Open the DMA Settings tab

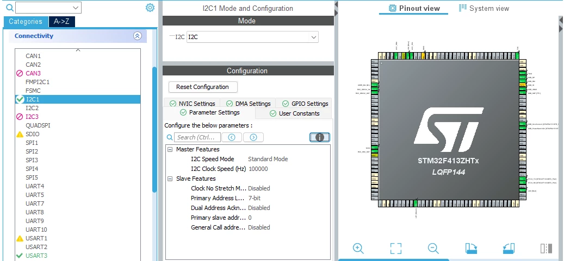(248, 104)
